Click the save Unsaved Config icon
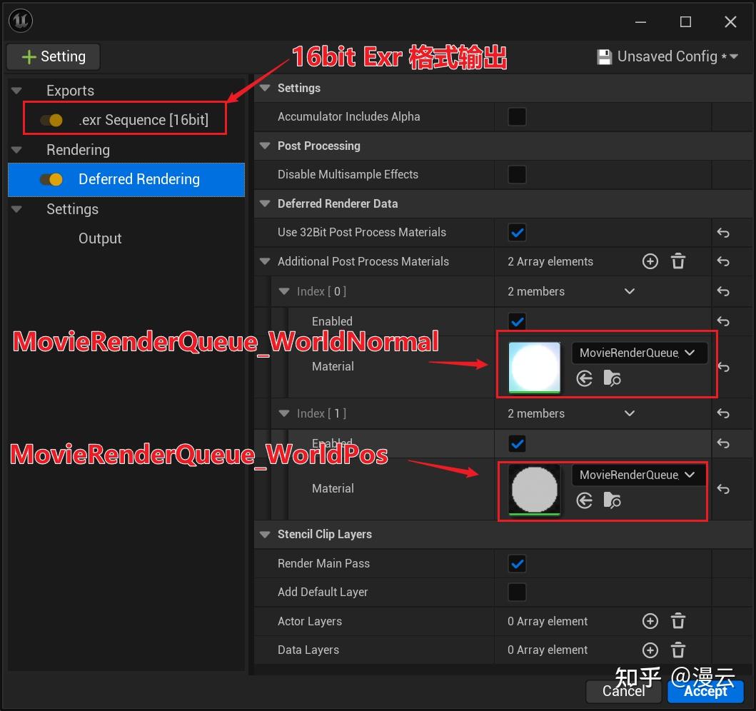The image size is (756, 711). pyautogui.click(x=605, y=56)
